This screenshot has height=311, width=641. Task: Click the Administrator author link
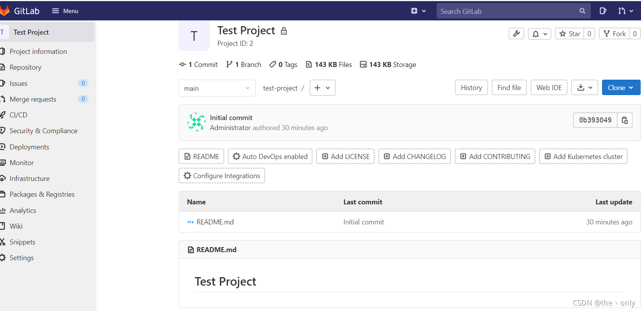[x=230, y=128]
